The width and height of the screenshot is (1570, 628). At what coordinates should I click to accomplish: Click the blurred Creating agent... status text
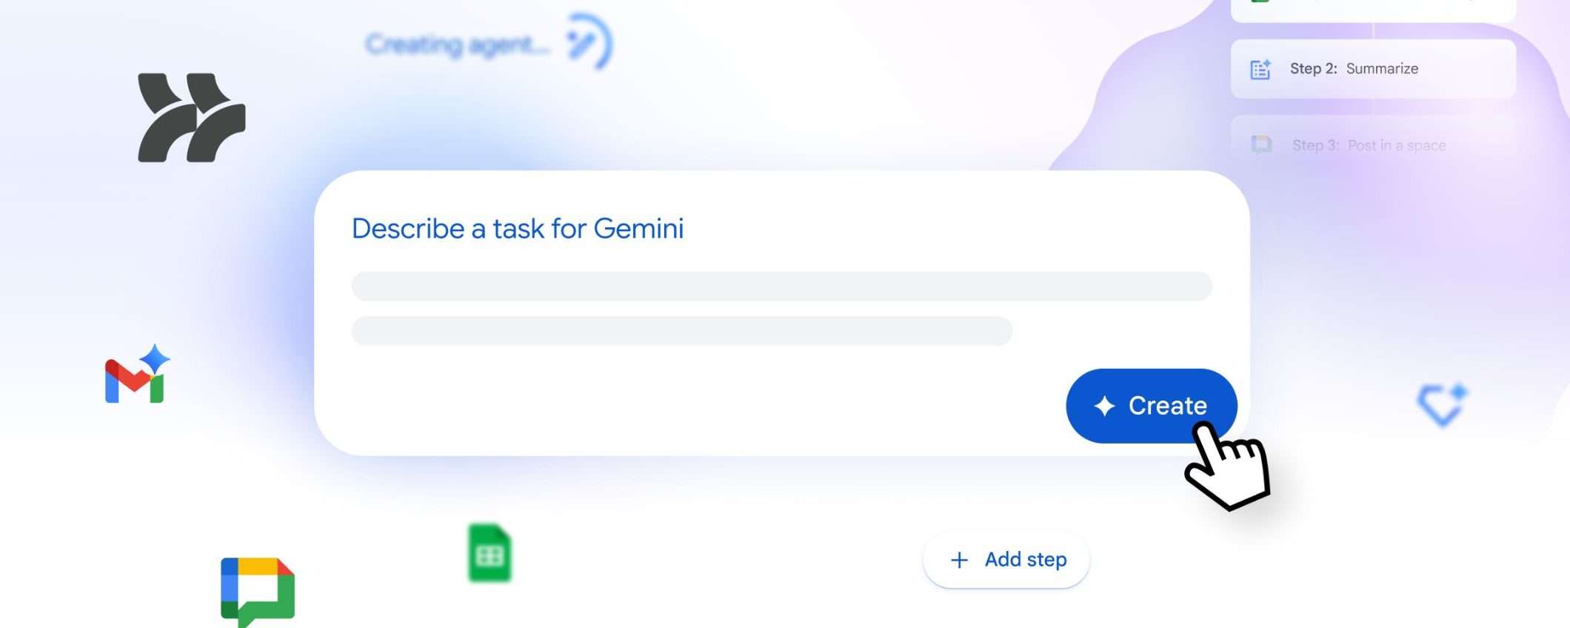[x=458, y=44]
